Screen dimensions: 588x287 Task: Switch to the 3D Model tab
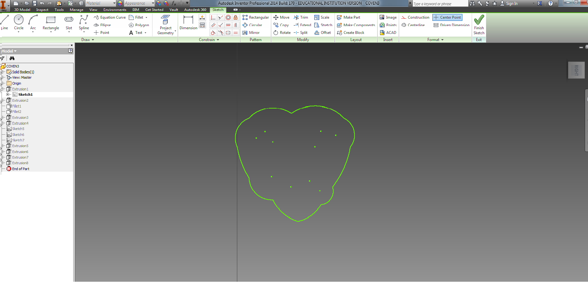click(22, 10)
